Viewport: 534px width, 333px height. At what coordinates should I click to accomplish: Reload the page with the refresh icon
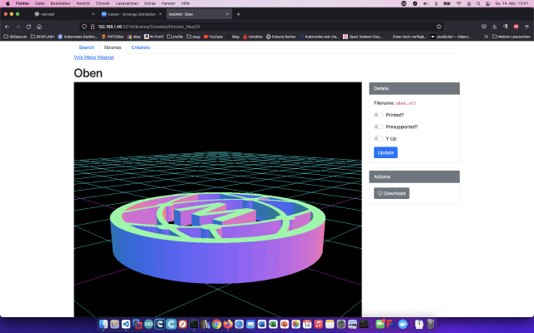28,27
